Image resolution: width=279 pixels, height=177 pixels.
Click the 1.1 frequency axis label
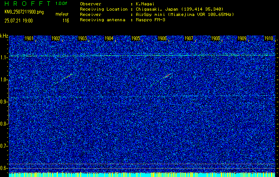point(4,58)
